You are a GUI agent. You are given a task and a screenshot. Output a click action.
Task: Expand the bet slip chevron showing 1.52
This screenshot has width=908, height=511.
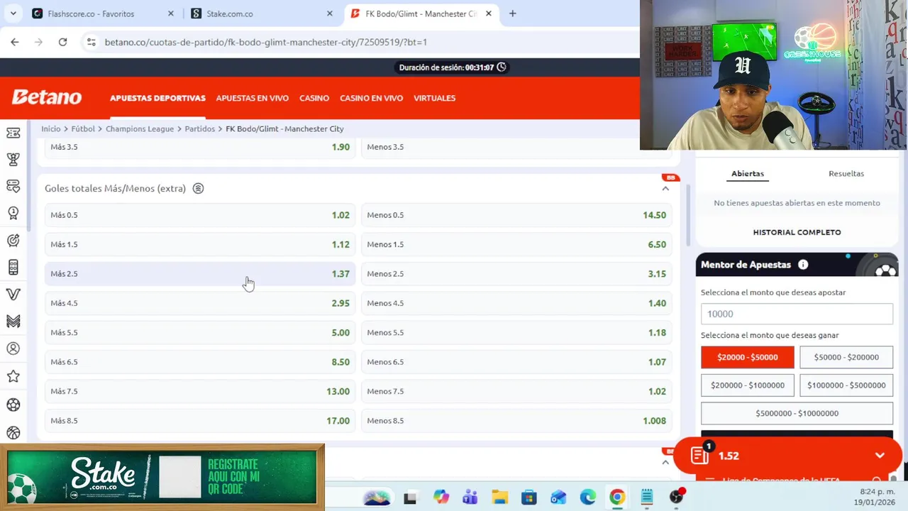click(880, 456)
